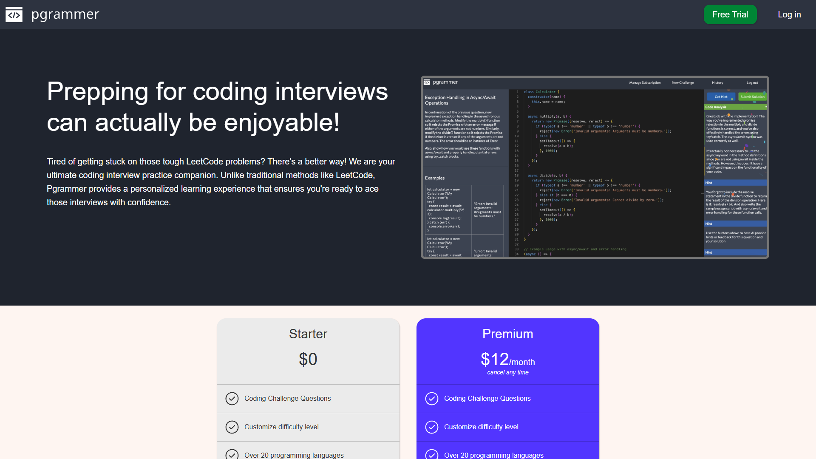Click the Starter $0 price
Screen dimensions: 816x459
tap(308, 360)
